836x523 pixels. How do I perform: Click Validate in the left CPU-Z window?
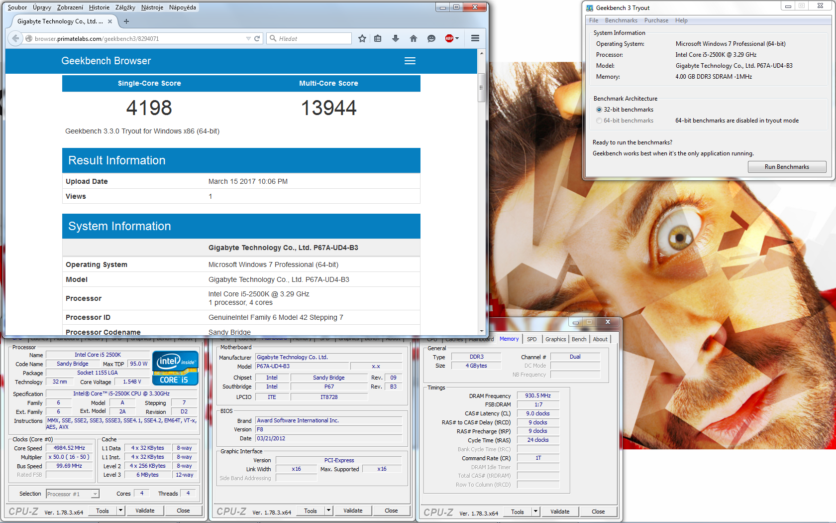coord(145,511)
